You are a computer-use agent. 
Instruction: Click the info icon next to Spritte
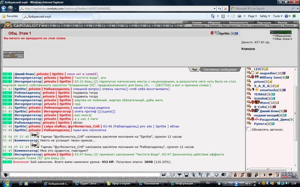(x=236, y=33)
